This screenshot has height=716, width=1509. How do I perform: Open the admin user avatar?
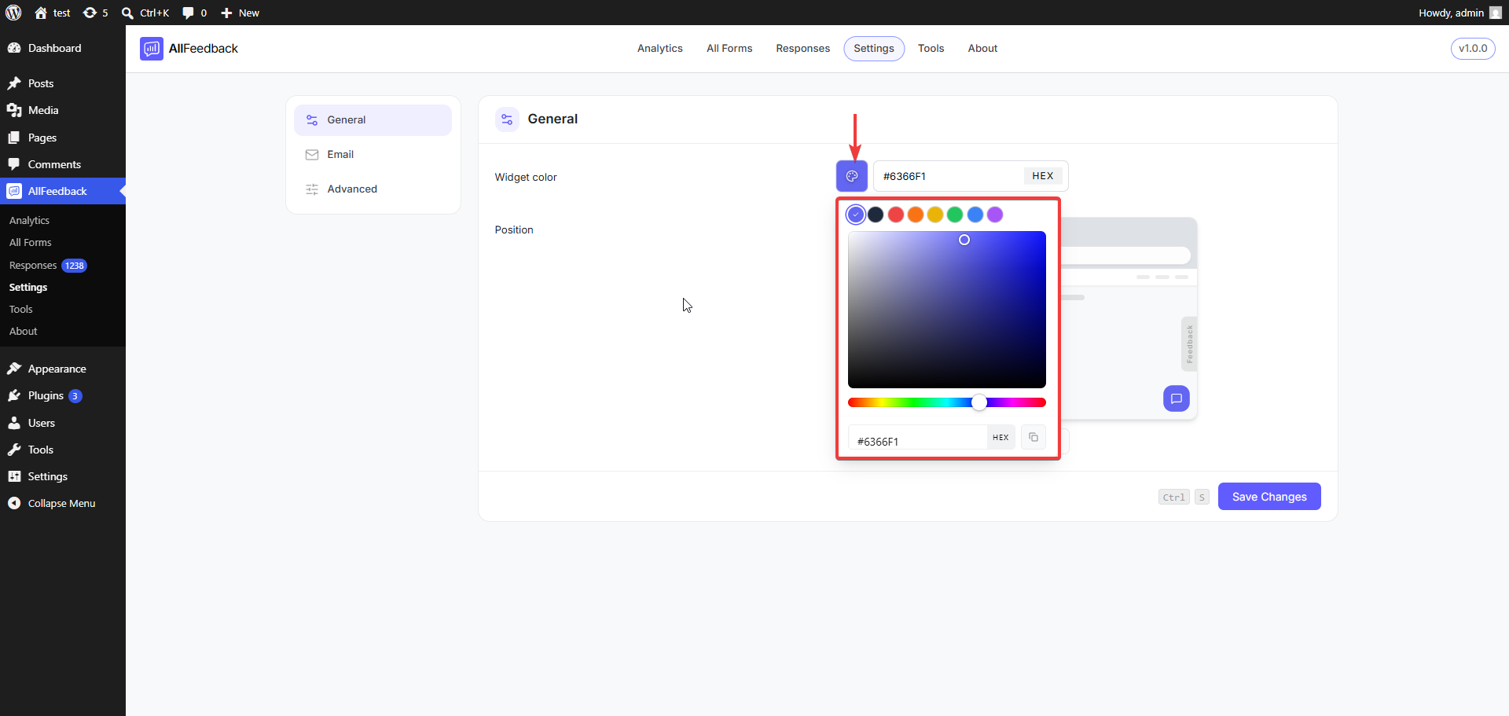1495,13
